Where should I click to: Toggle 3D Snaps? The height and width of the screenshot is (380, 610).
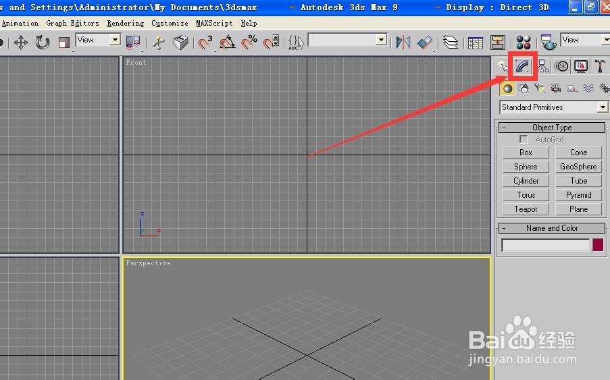tap(205, 43)
